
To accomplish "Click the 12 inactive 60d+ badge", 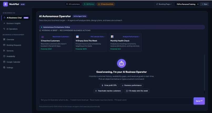I will [106, 4].
